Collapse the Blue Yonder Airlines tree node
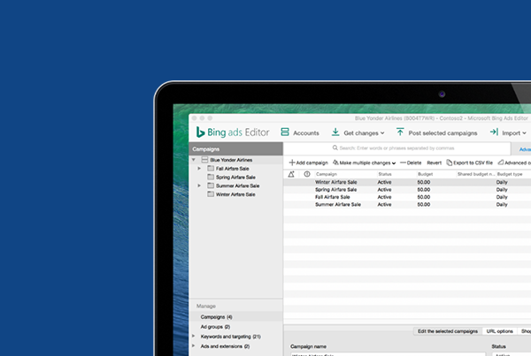The image size is (531, 356). pyautogui.click(x=193, y=160)
